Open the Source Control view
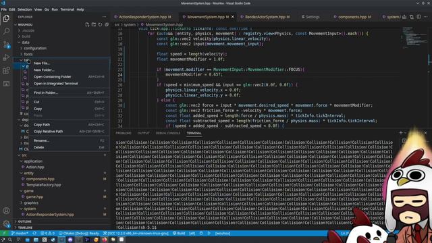The width and height of the screenshot is (432, 243). pos(6,45)
